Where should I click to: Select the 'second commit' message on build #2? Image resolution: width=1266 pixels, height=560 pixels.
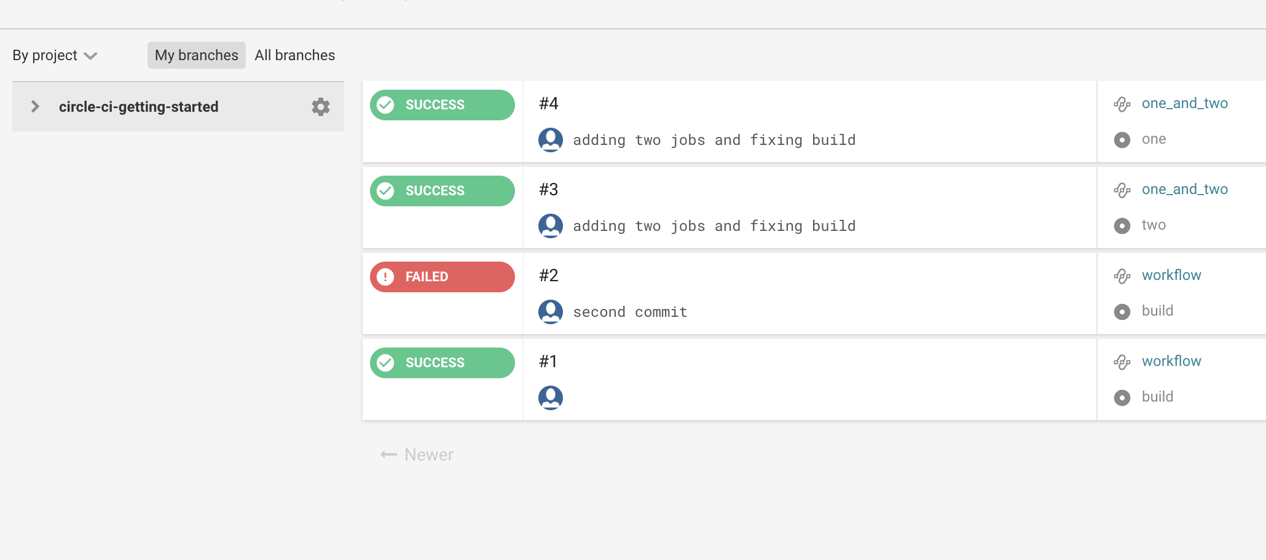[x=630, y=312]
